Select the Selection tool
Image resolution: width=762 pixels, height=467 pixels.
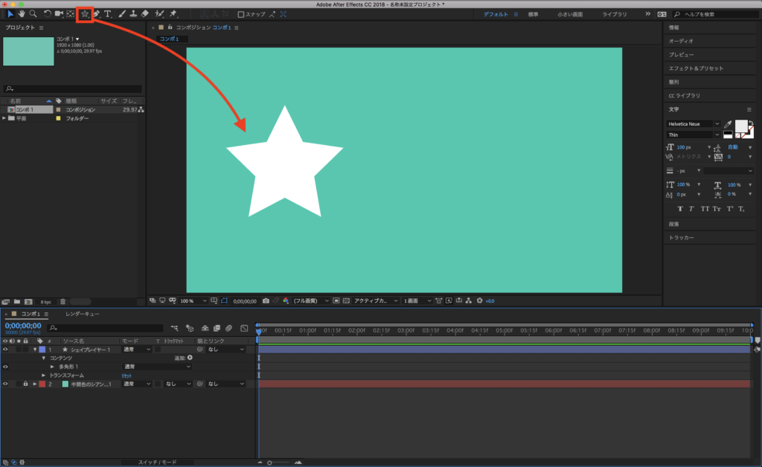(x=10, y=13)
